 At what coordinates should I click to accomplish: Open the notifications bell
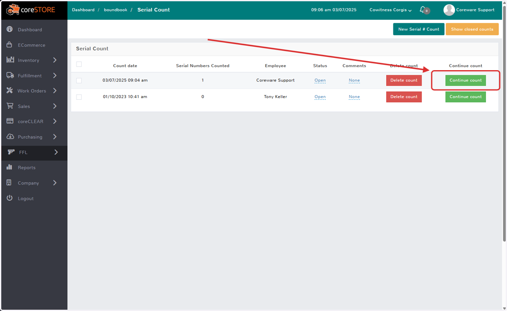424,10
